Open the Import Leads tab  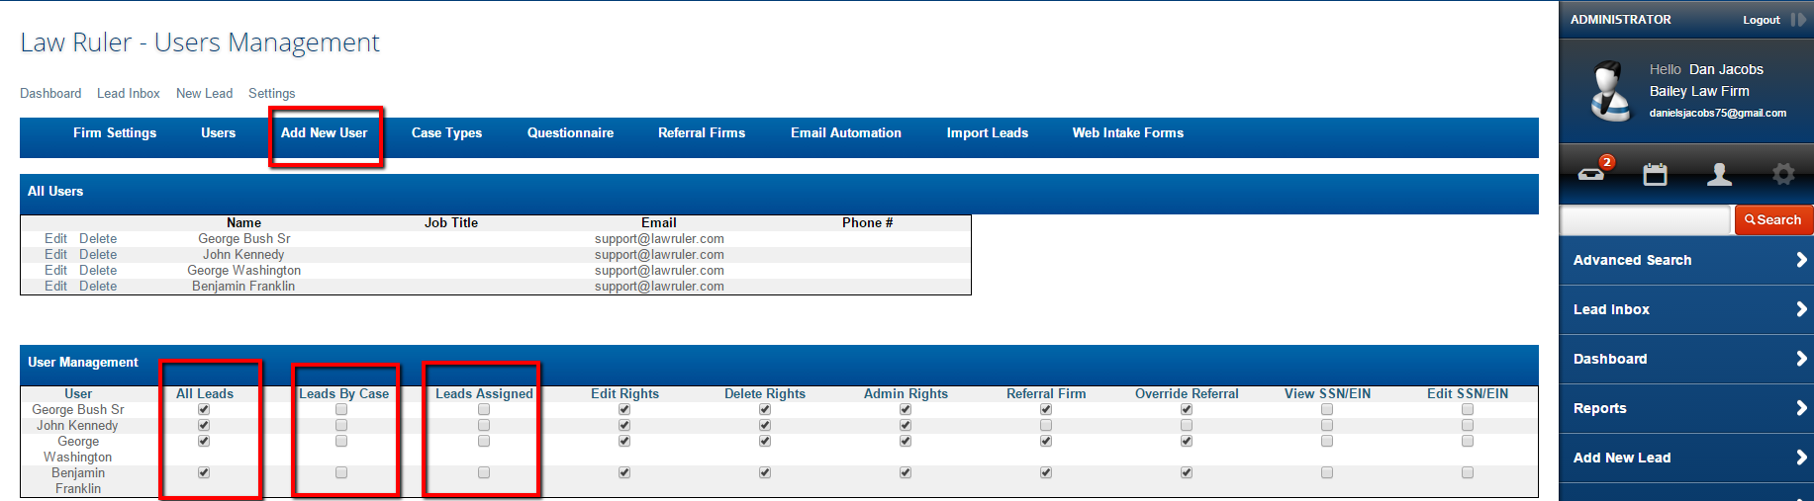(987, 132)
